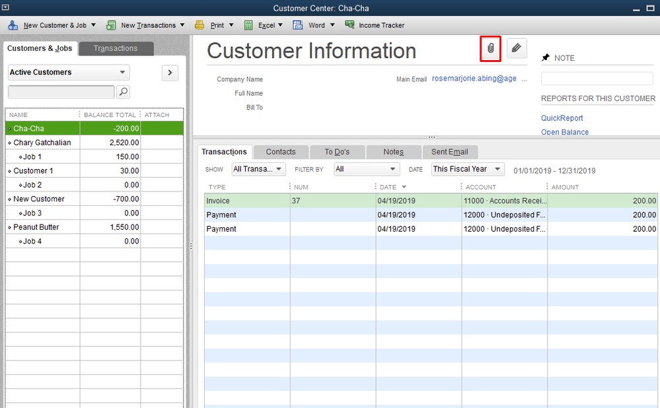Switch to the Contacts tab
Image resolution: width=660 pixels, height=408 pixels.
pos(280,152)
